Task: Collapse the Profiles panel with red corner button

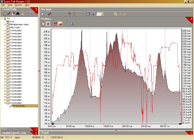Action: point(191,19)
